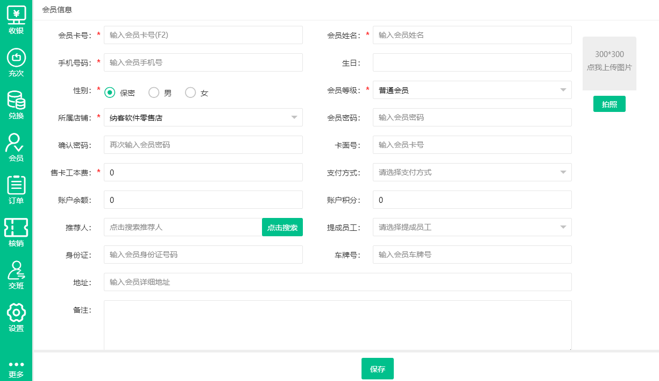This screenshot has height=381, width=659.
Task: Open the 充次 recharge icon in sidebar
Action: tap(16, 58)
